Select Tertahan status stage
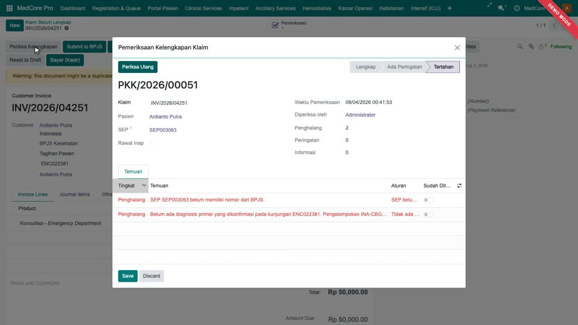 click(x=443, y=67)
